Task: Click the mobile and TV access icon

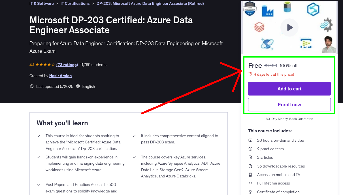Action: coord(250,175)
